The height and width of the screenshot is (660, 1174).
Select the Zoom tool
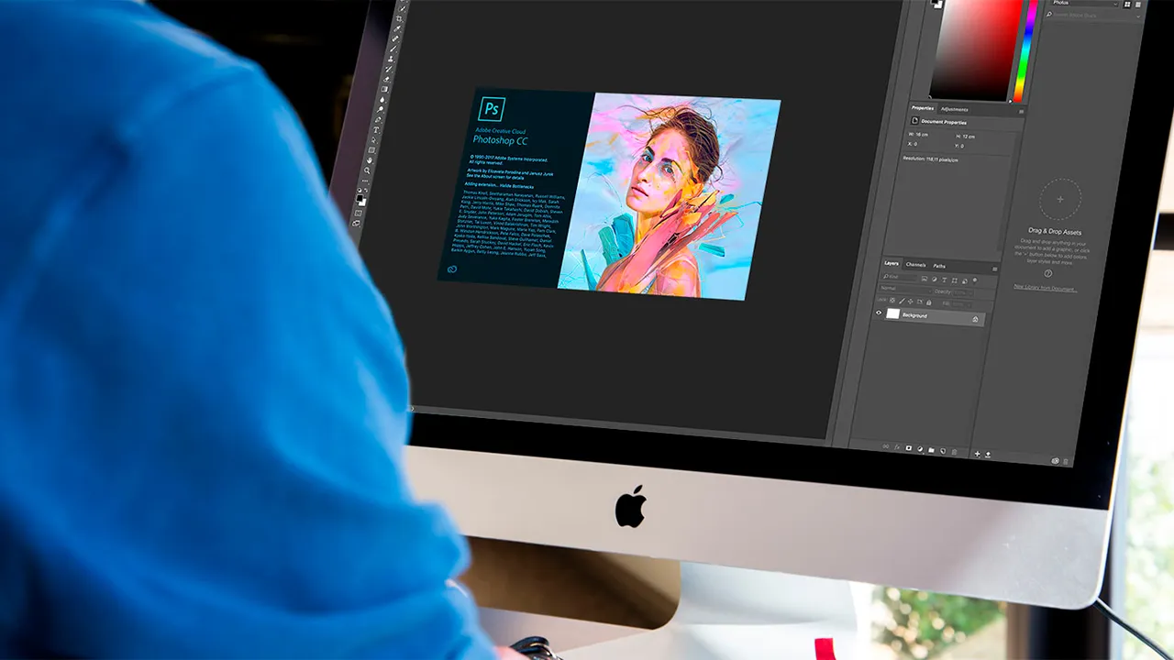click(367, 170)
